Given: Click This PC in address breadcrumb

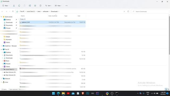Looking at the screenshot, I should [22, 11].
